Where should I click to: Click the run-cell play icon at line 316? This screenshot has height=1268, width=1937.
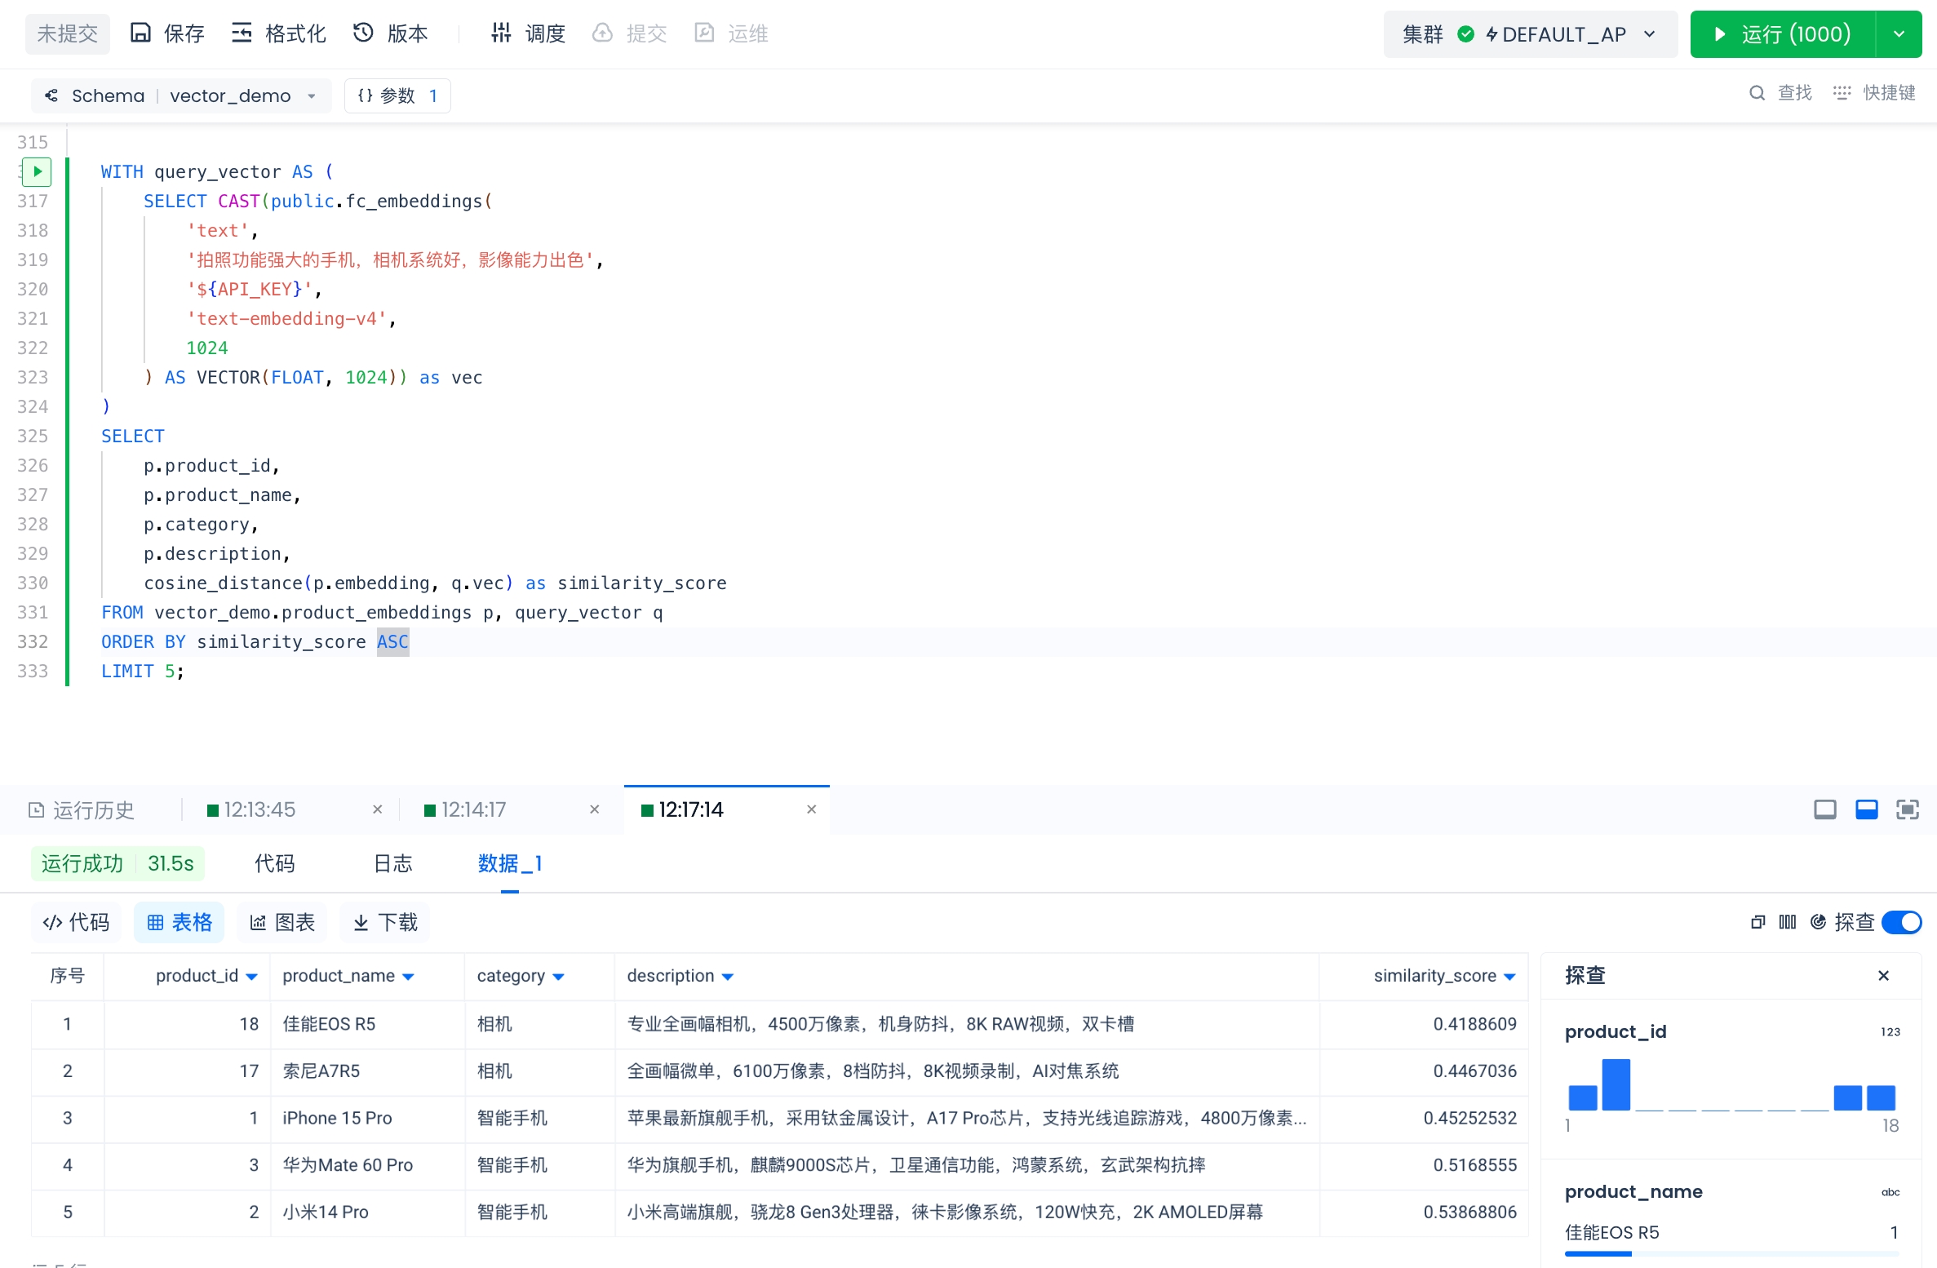[x=37, y=171]
